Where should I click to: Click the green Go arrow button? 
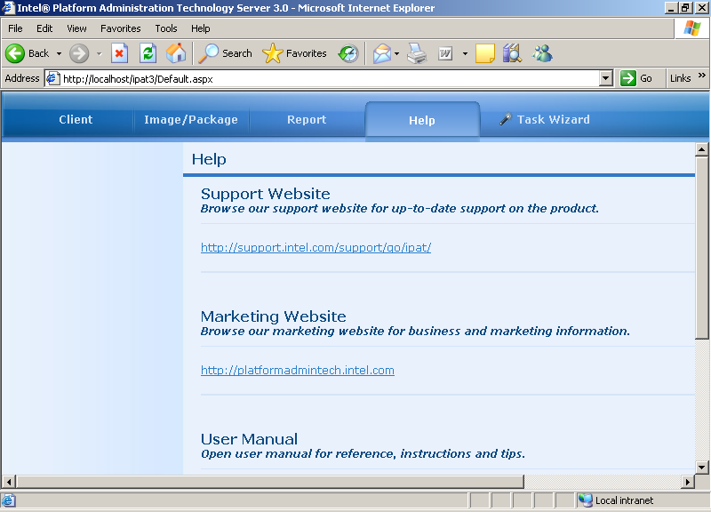tap(628, 78)
